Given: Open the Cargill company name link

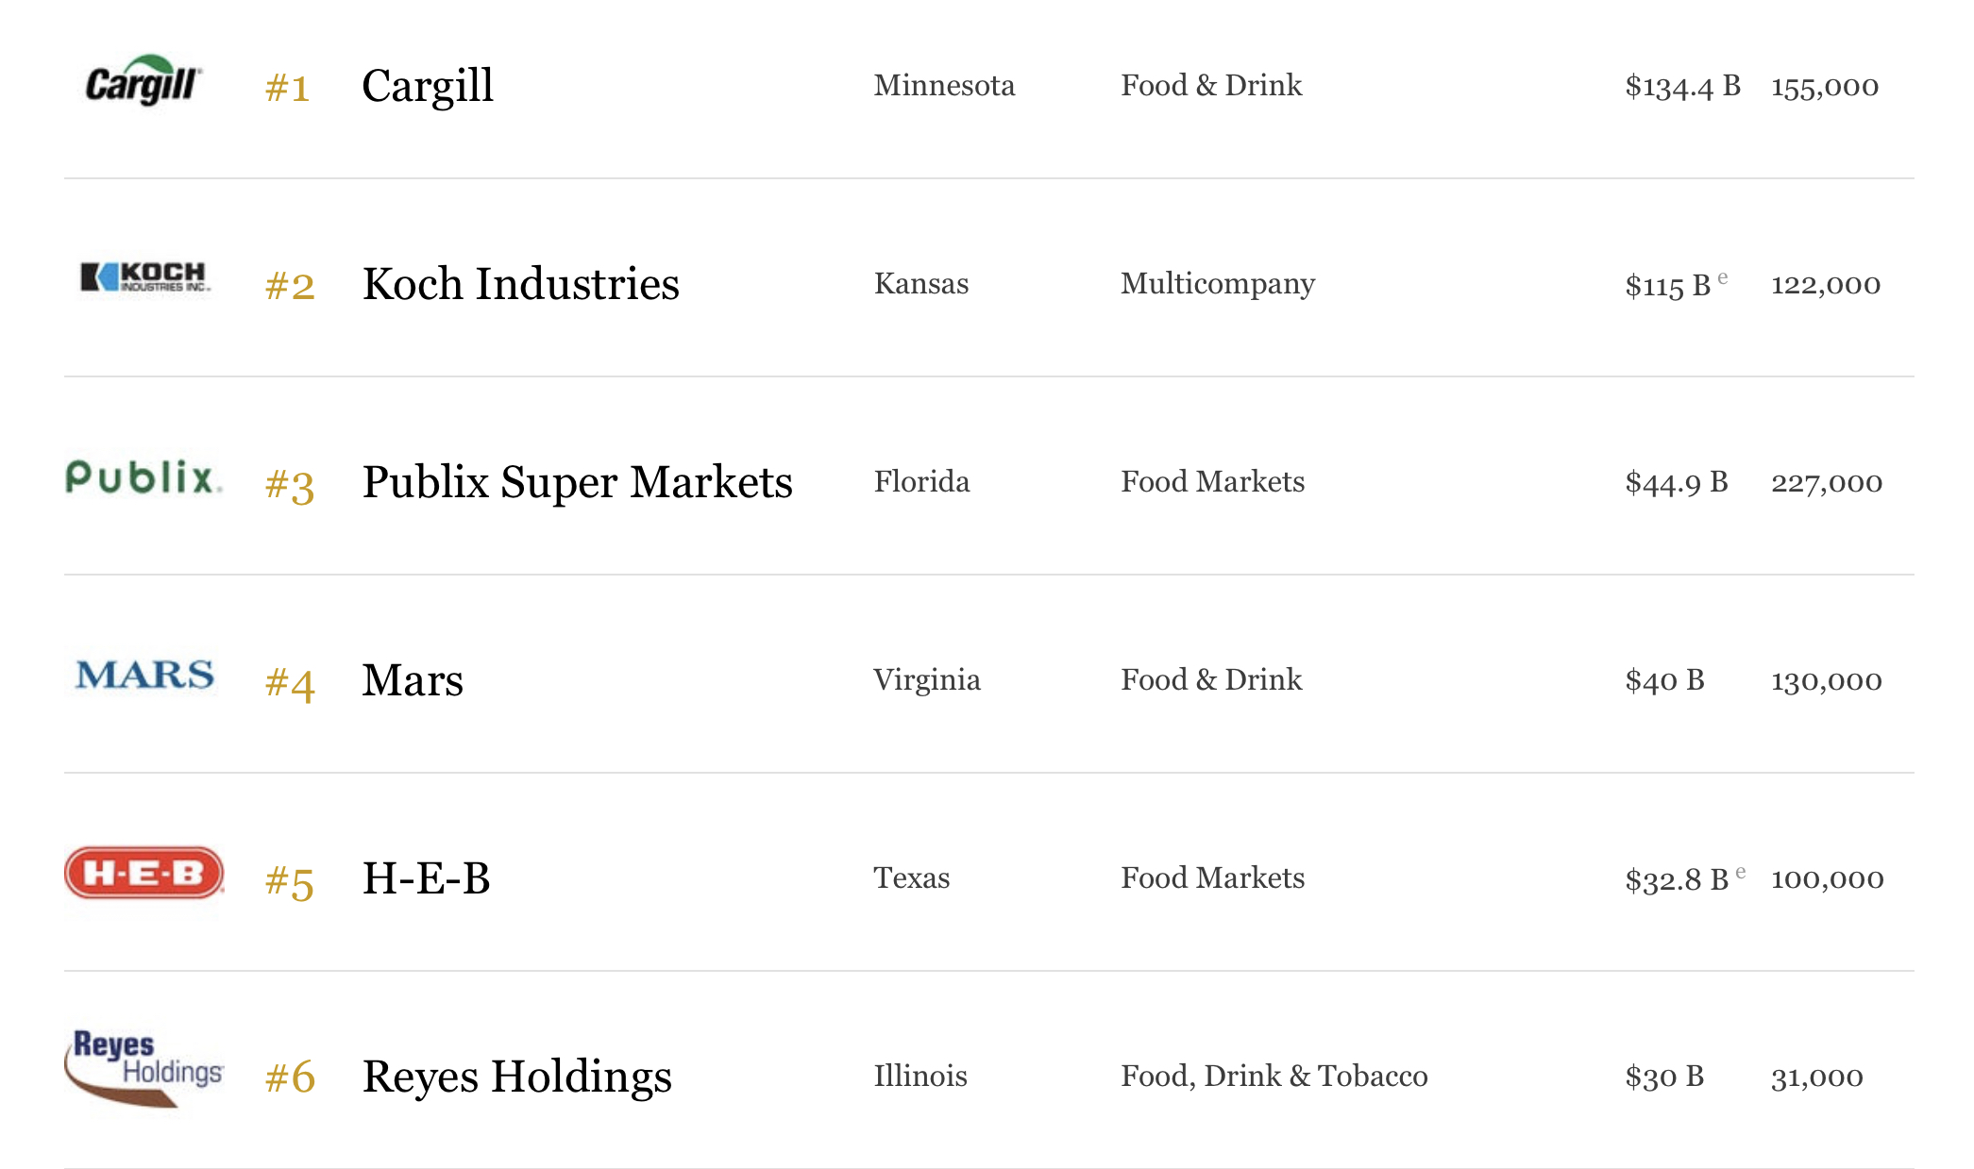Looking at the screenshot, I should pos(428,86).
